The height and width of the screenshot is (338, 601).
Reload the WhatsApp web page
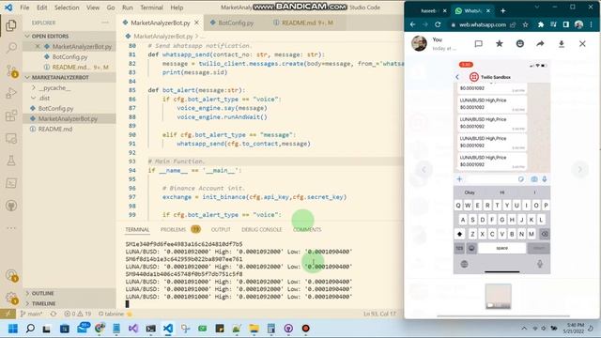coord(438,24)
